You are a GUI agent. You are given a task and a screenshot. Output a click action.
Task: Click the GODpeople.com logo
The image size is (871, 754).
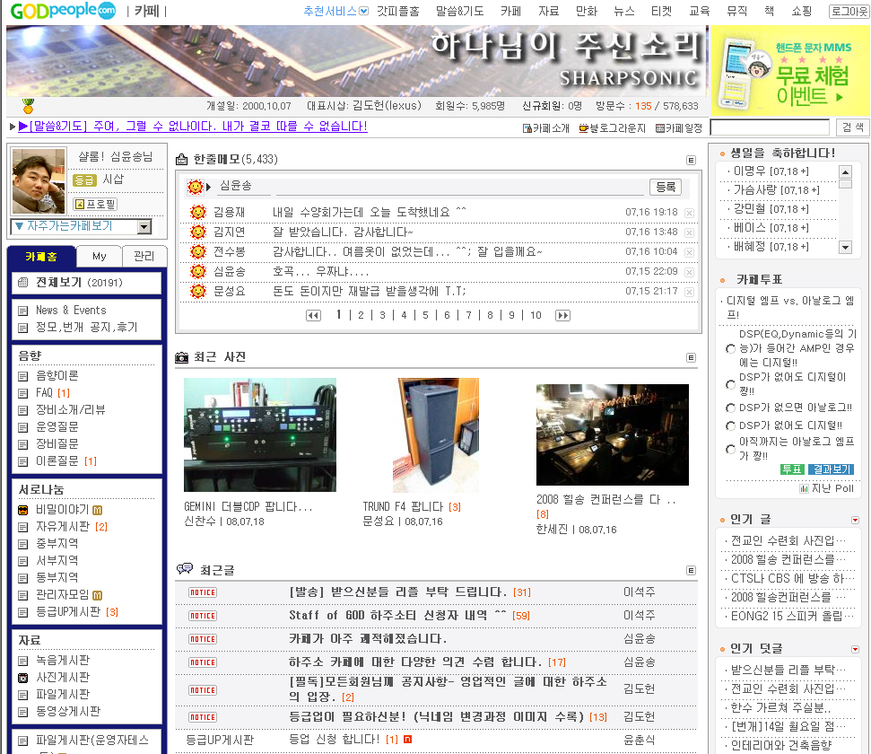(63, 10)
